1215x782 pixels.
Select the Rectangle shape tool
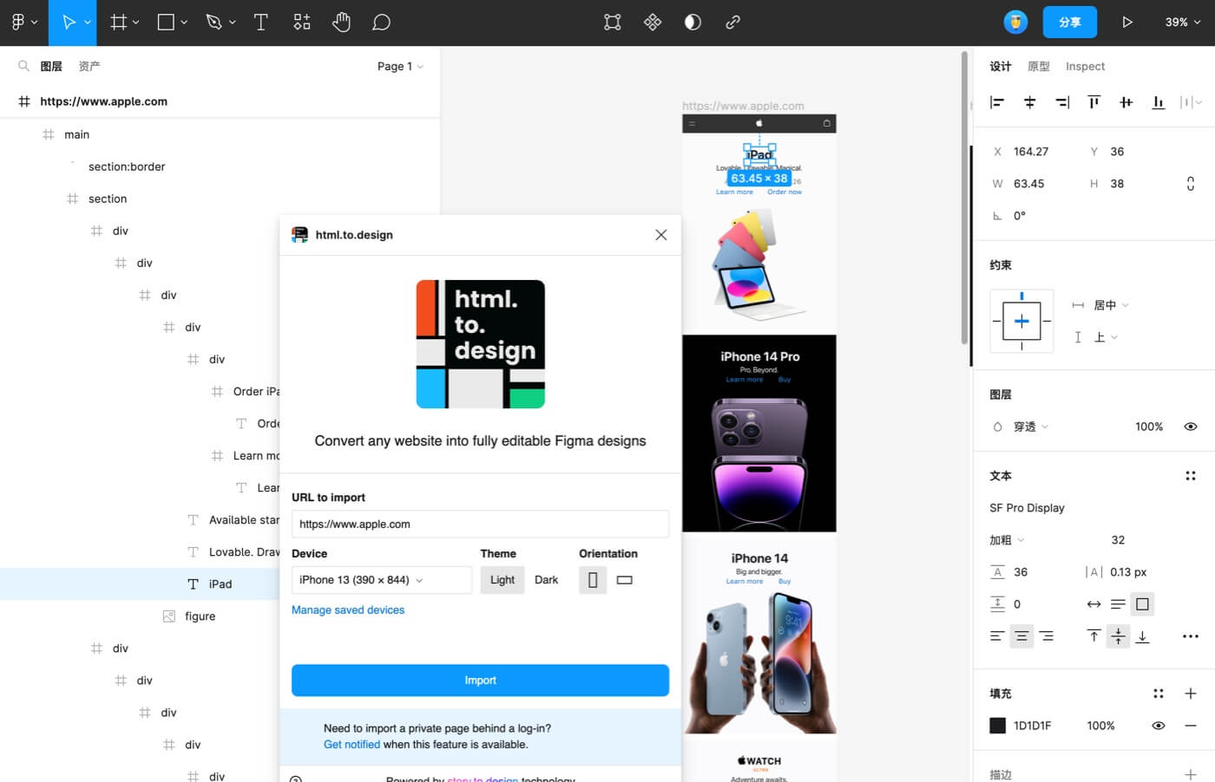166,23
